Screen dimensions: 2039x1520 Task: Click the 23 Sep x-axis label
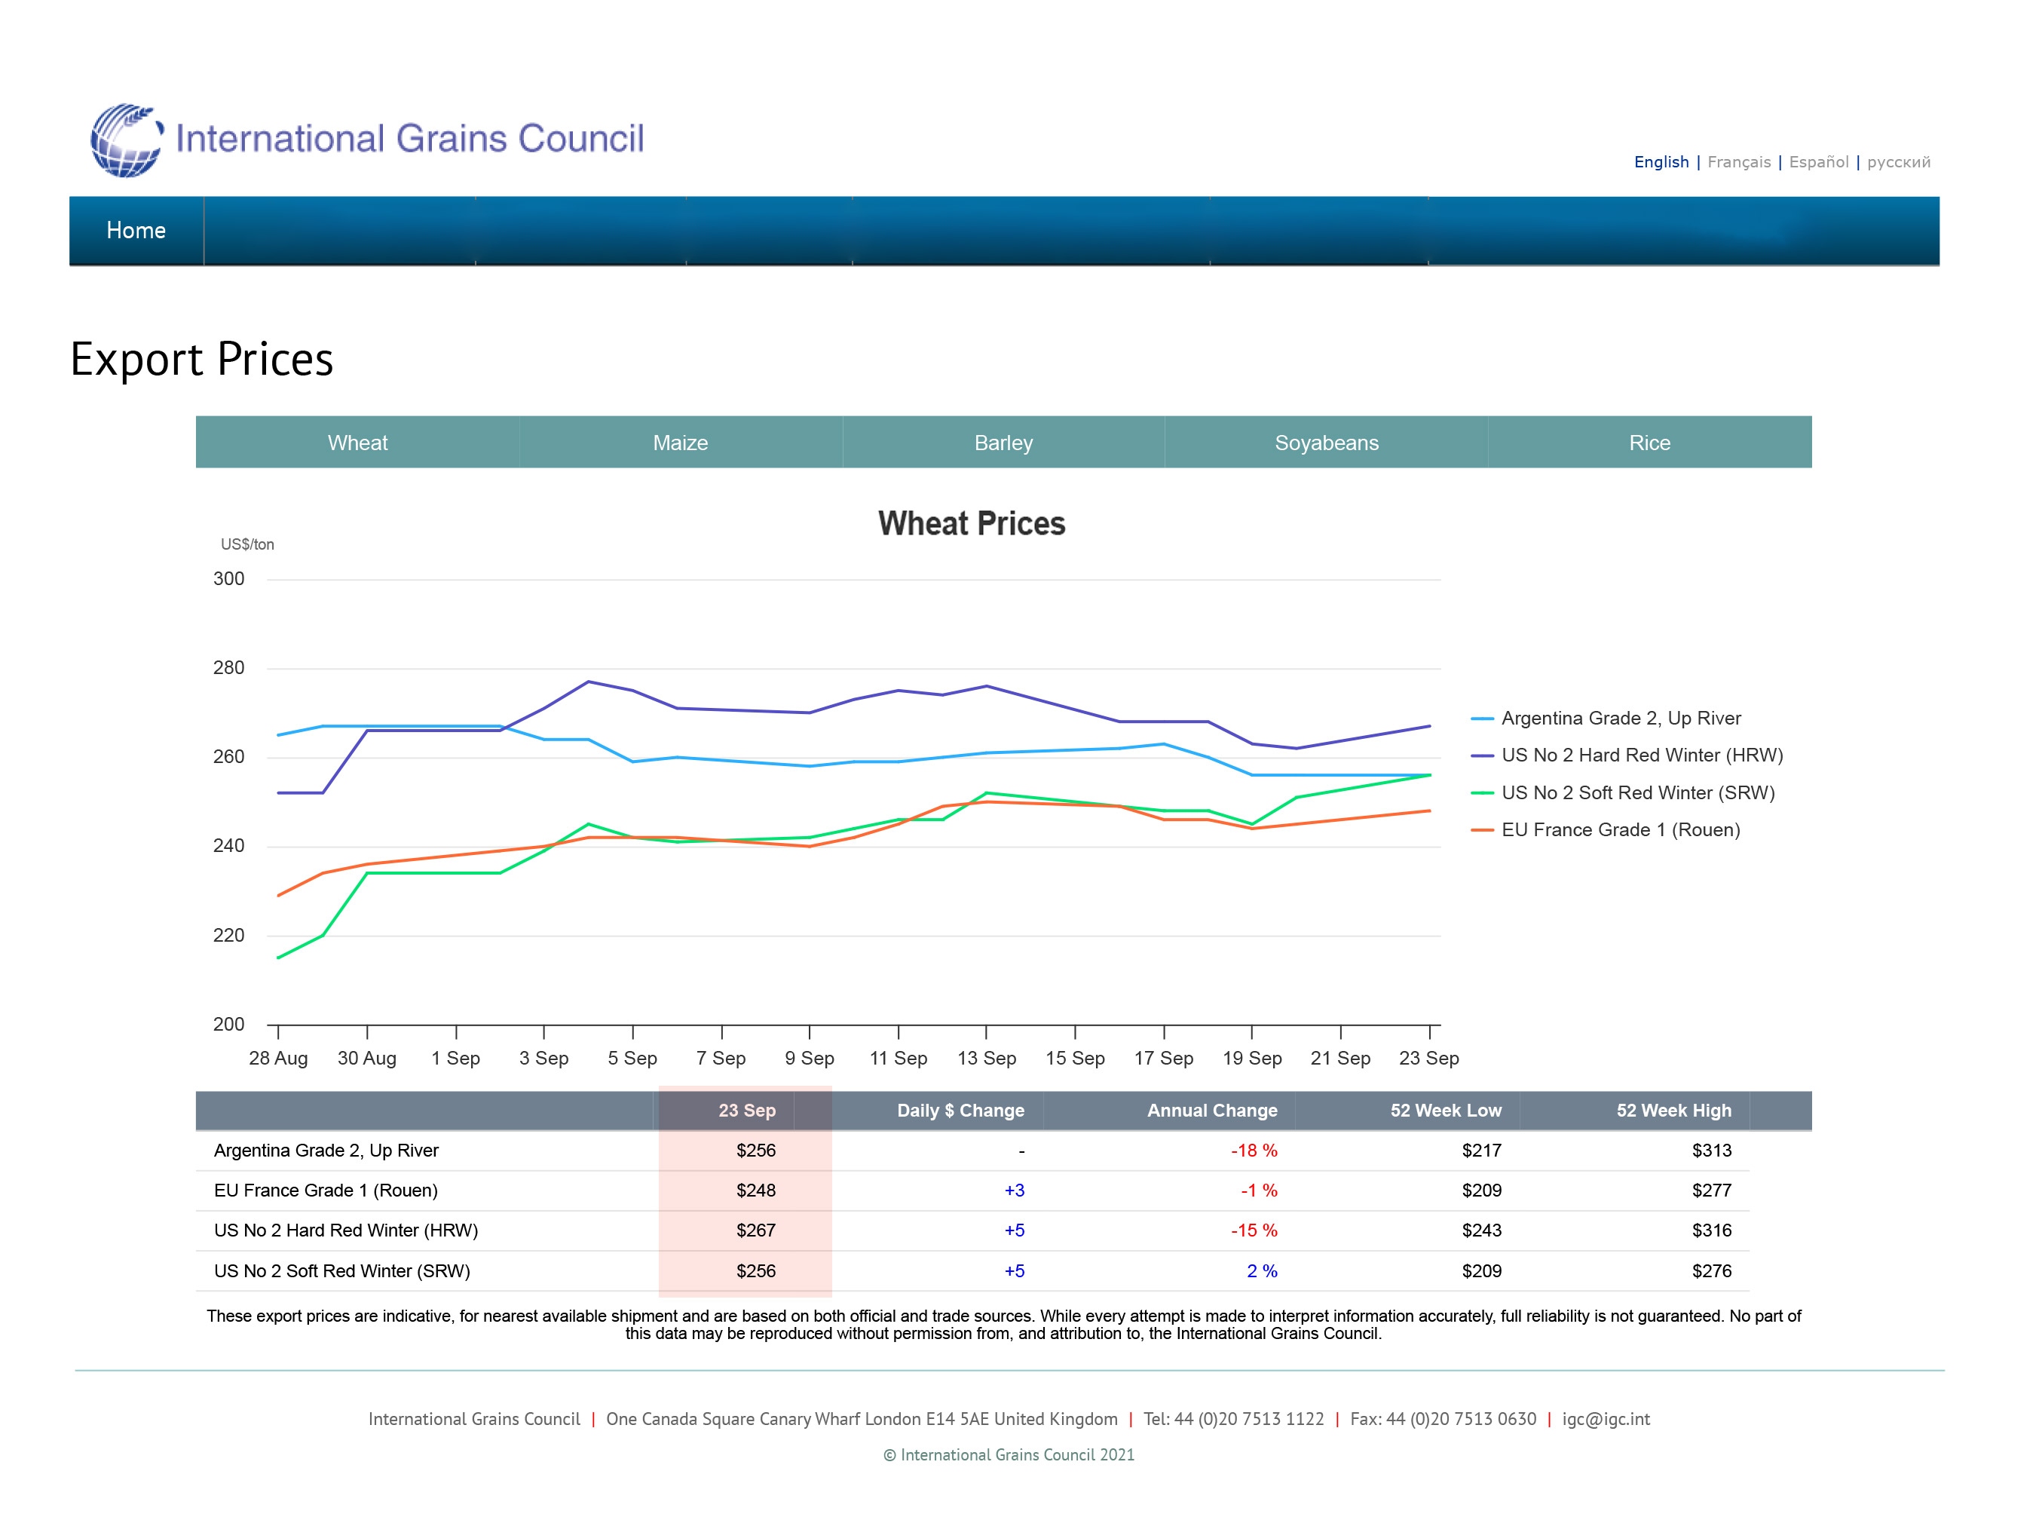(x=1428, y=1058)
